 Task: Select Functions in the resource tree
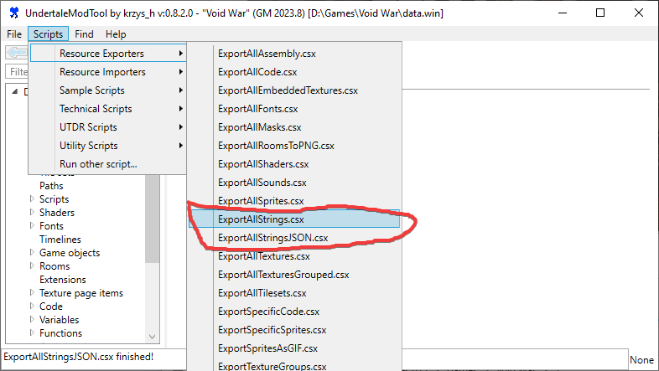click(61, 333)
